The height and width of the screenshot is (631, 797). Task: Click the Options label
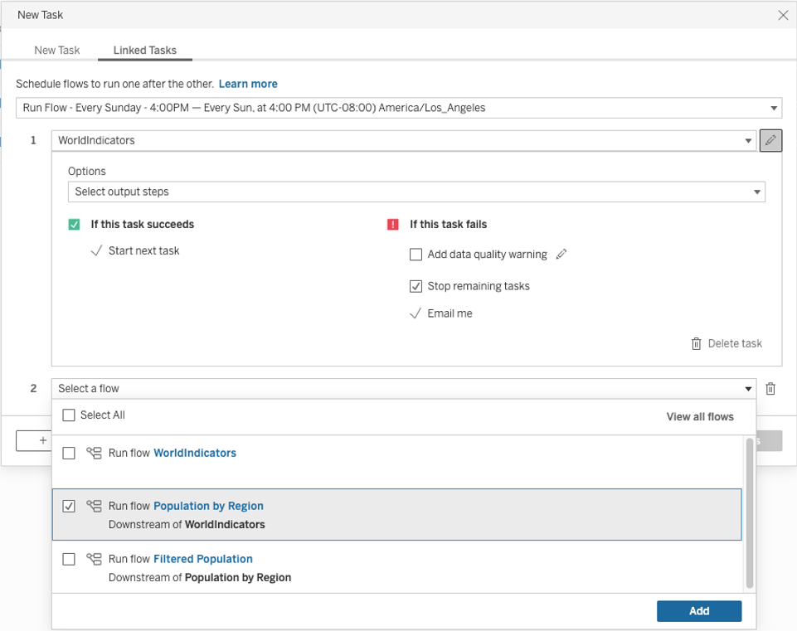point(87,171)
